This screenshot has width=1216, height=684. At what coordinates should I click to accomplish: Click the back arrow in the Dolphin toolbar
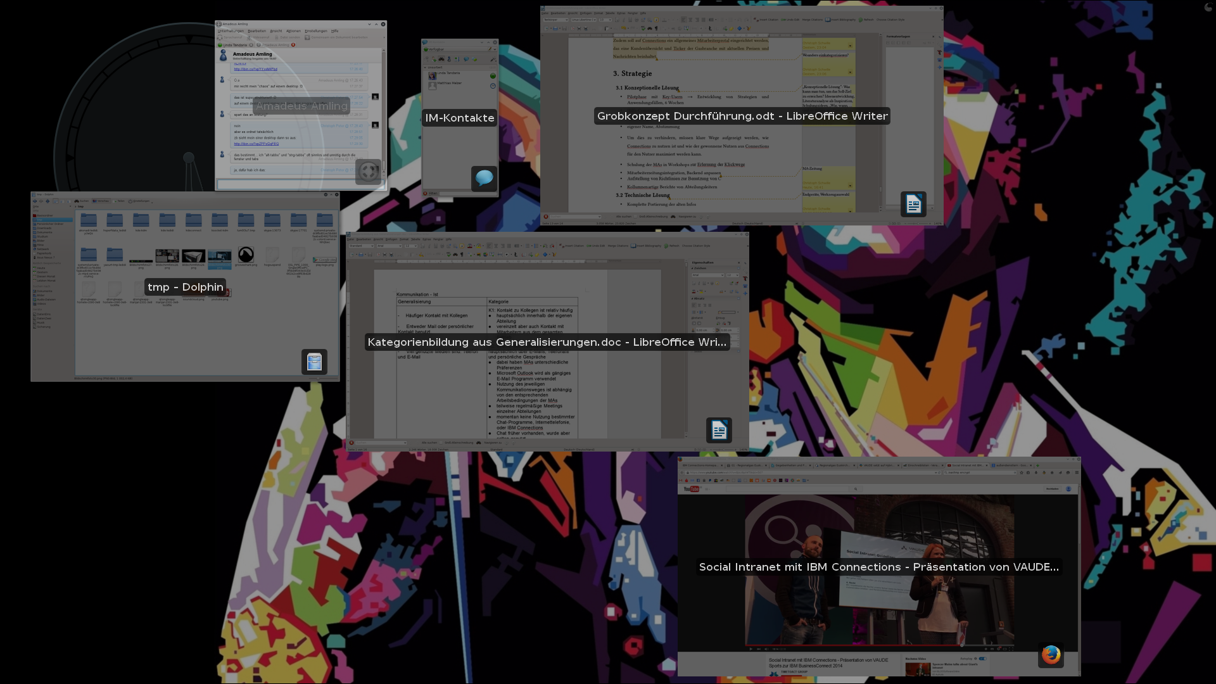click(x=35, y=201)
